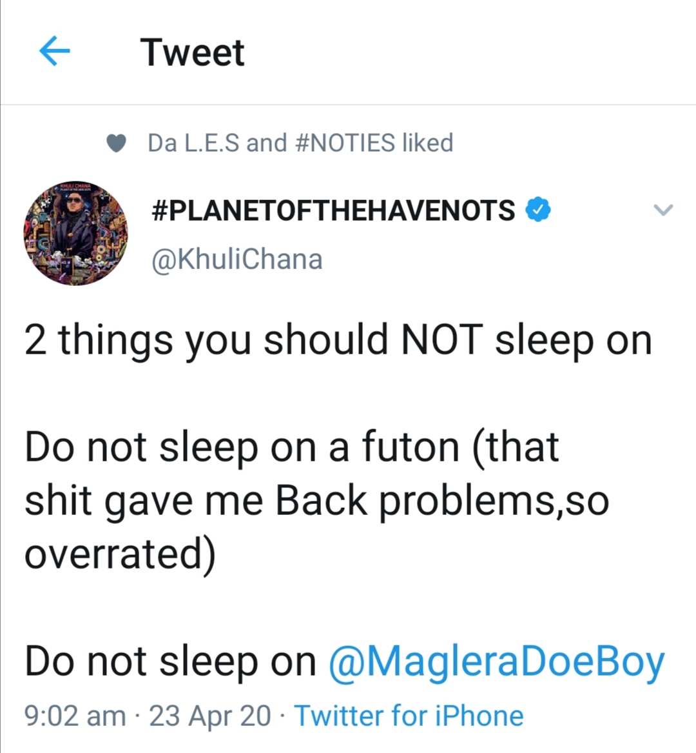The width and height of the screenshot is (696, 753).
Task: Click the word "liked" above the tweet
Action: point(427,143)
